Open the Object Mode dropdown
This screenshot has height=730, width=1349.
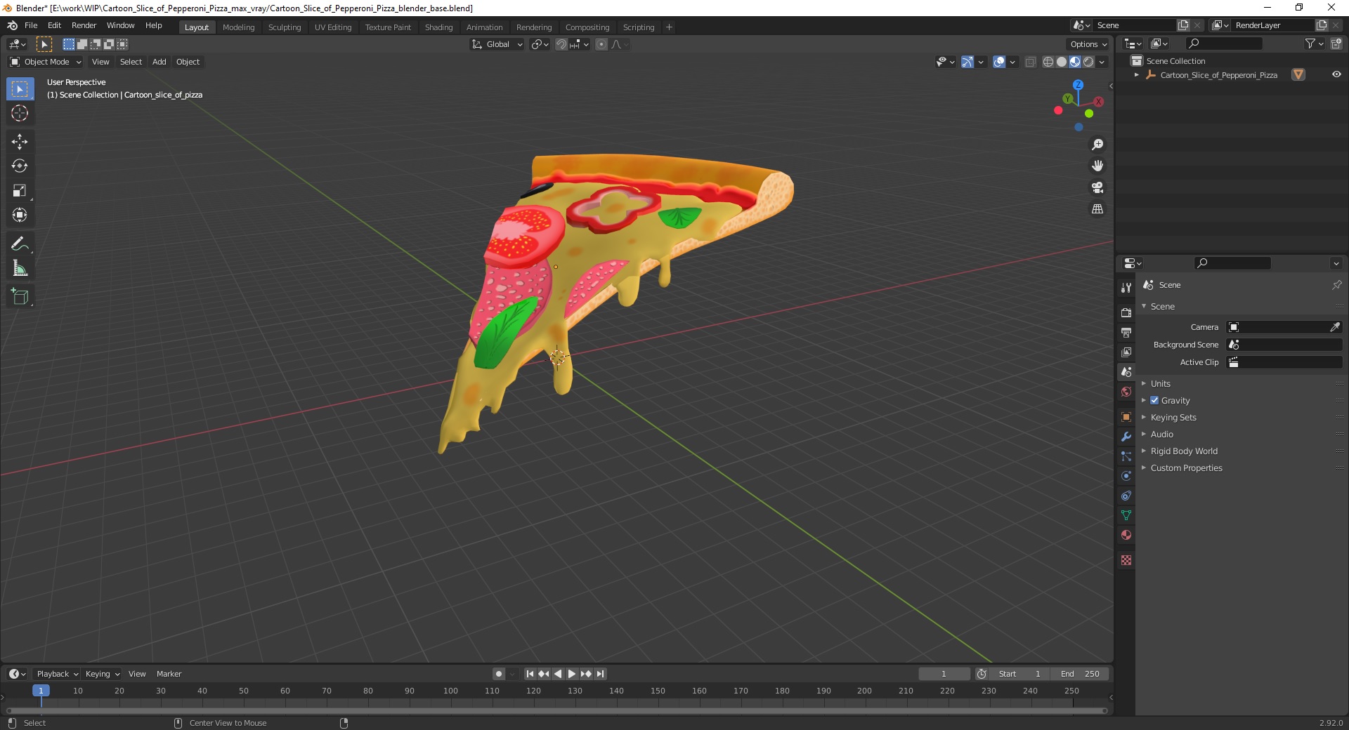(46, 62)
